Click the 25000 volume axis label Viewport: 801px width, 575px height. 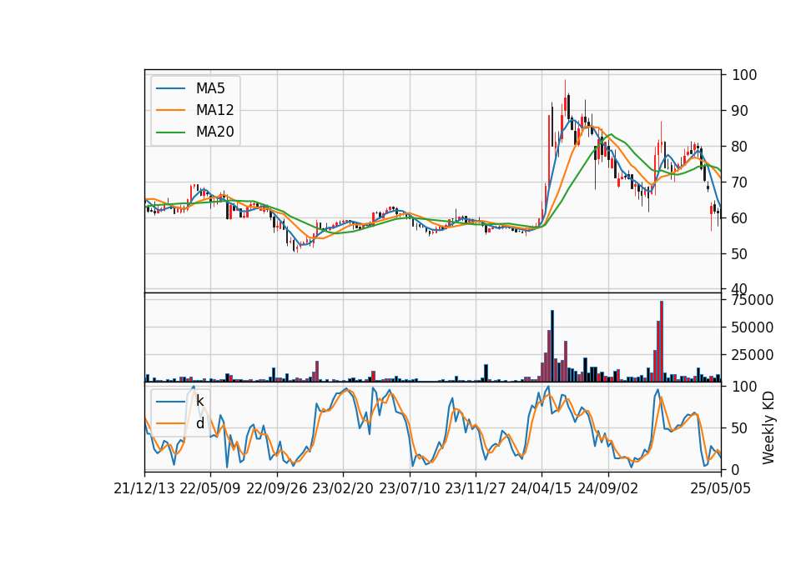(752, 355)
